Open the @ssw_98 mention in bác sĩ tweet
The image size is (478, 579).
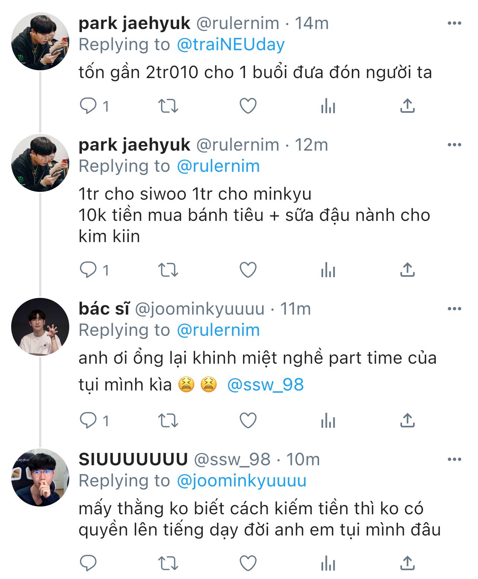[265, 385]
